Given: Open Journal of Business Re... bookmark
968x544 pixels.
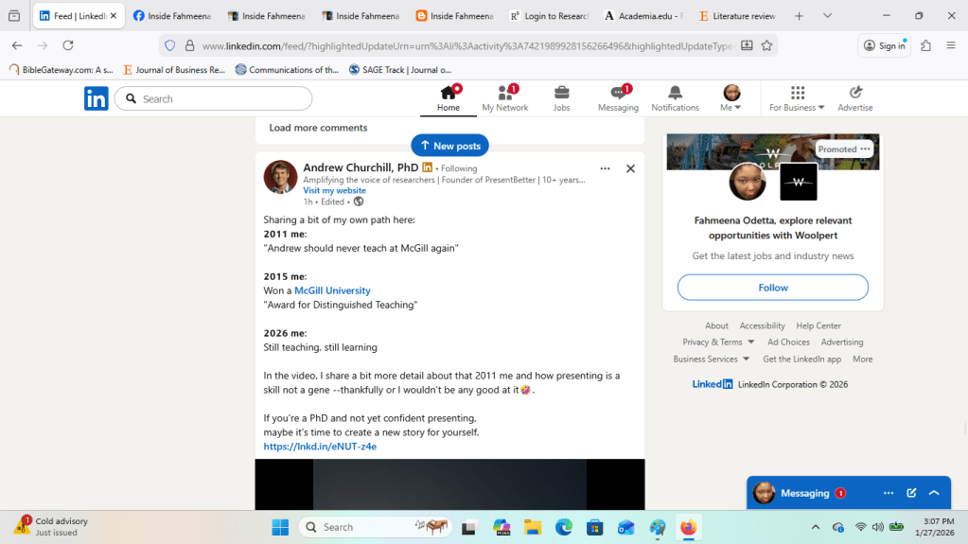Looking at the screenshot, I should (x=175, y=70).
